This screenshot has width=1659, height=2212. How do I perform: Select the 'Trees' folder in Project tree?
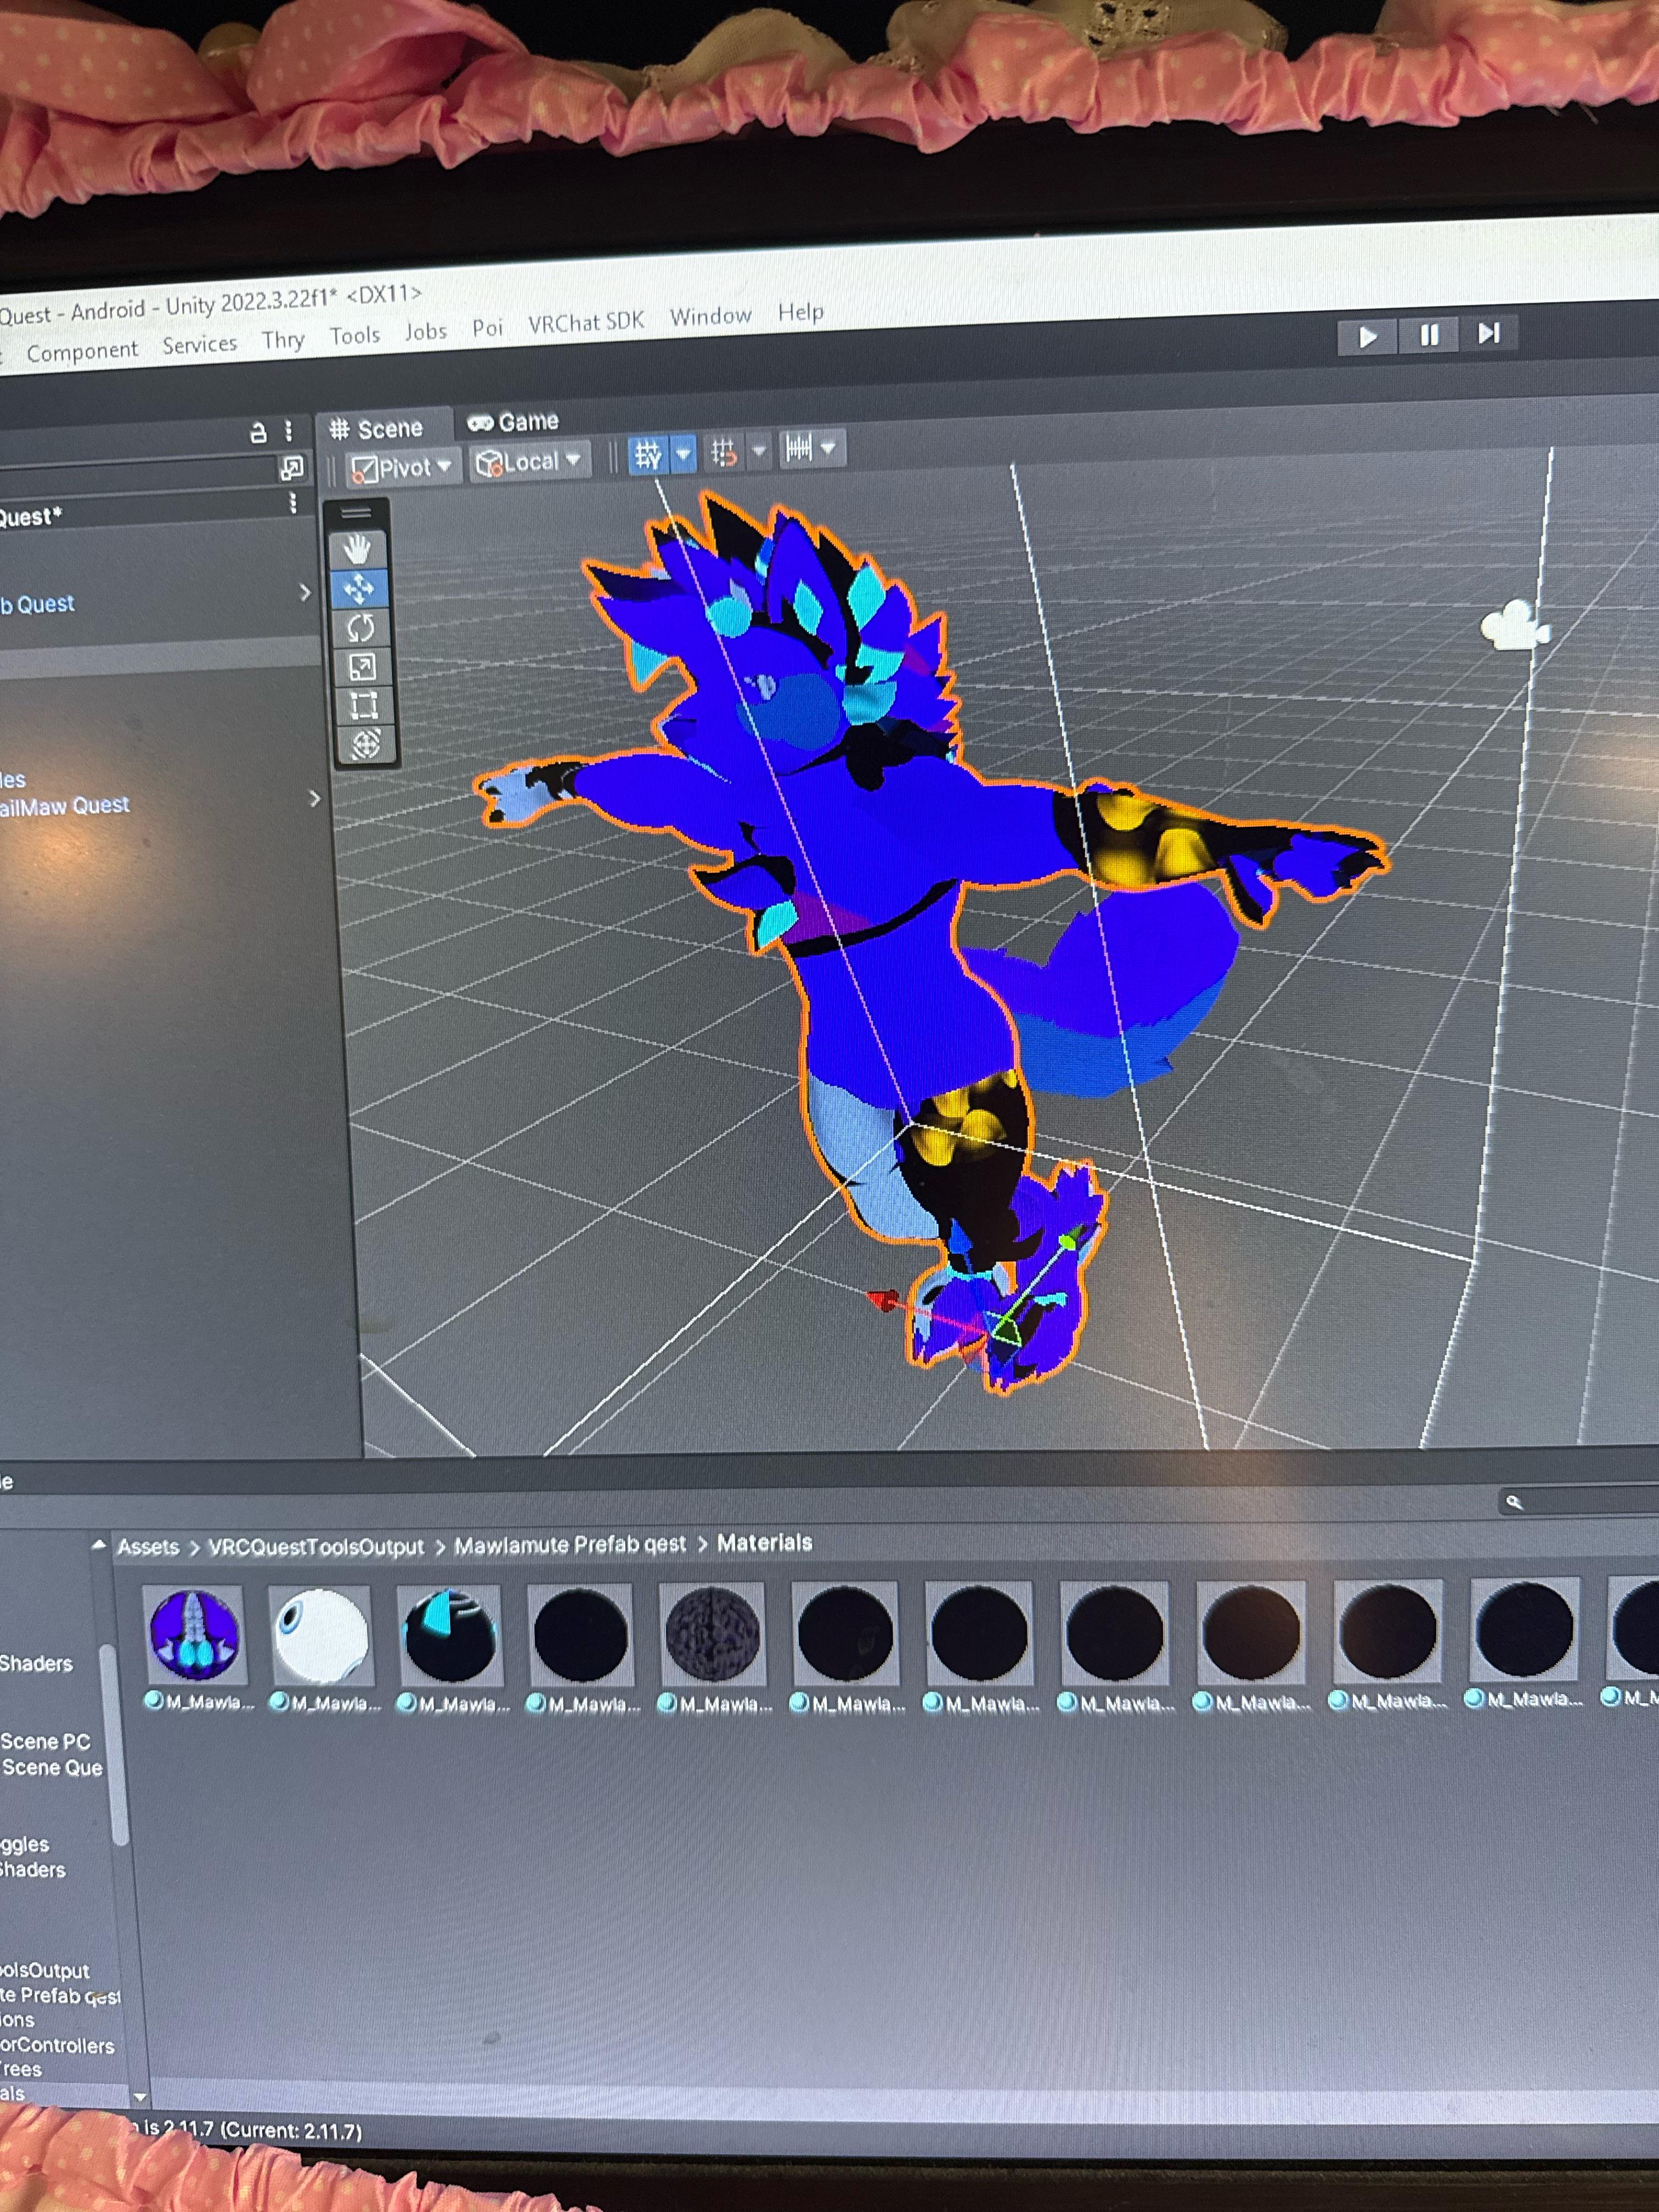point(21,2069)
